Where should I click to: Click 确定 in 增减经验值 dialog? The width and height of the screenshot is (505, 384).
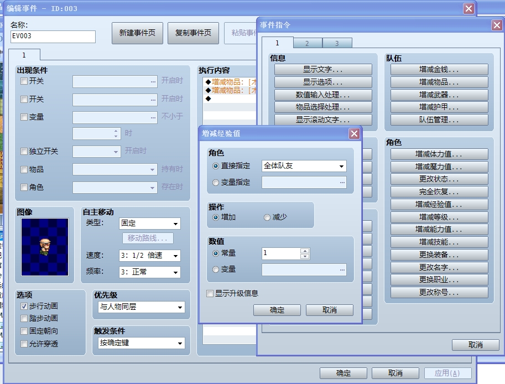(277, 310)
